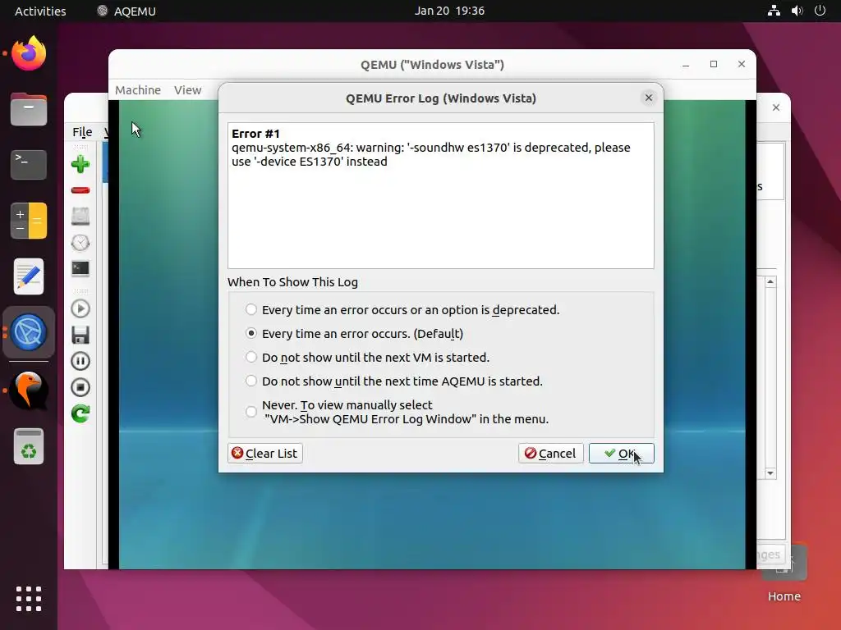Click inside the error log text area
The height and width of the screenshot is (630, 841).
pos(441,195)
